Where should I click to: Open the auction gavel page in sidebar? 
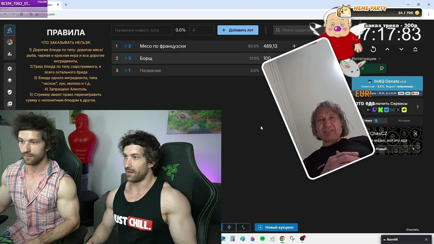pyautogui.click(x=10, y=30)
